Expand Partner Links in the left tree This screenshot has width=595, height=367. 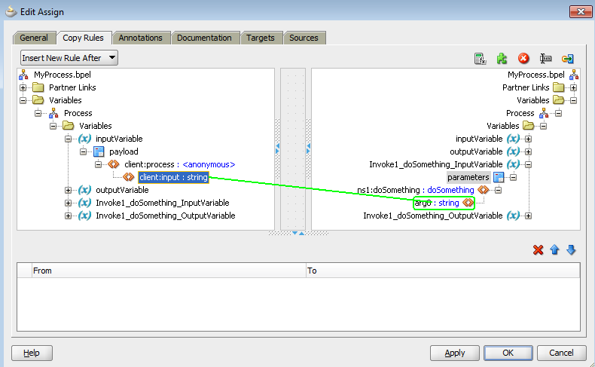(23, 87)
